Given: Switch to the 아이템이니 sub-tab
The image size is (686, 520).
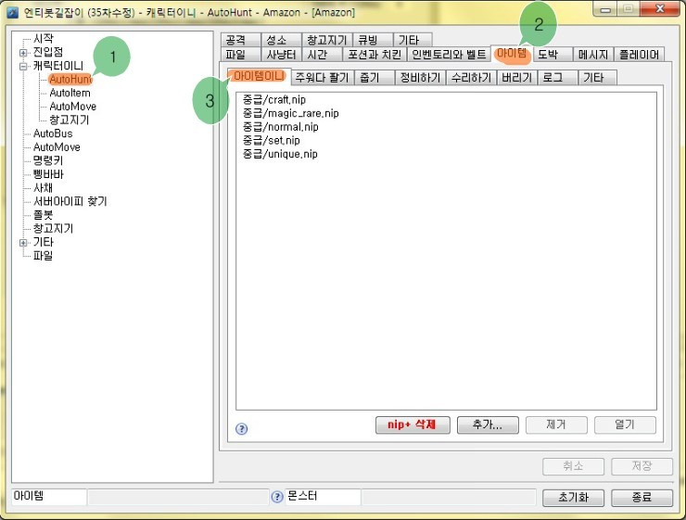Looking at the screenshot, I should pyautogui.click(x=259, y=76).
